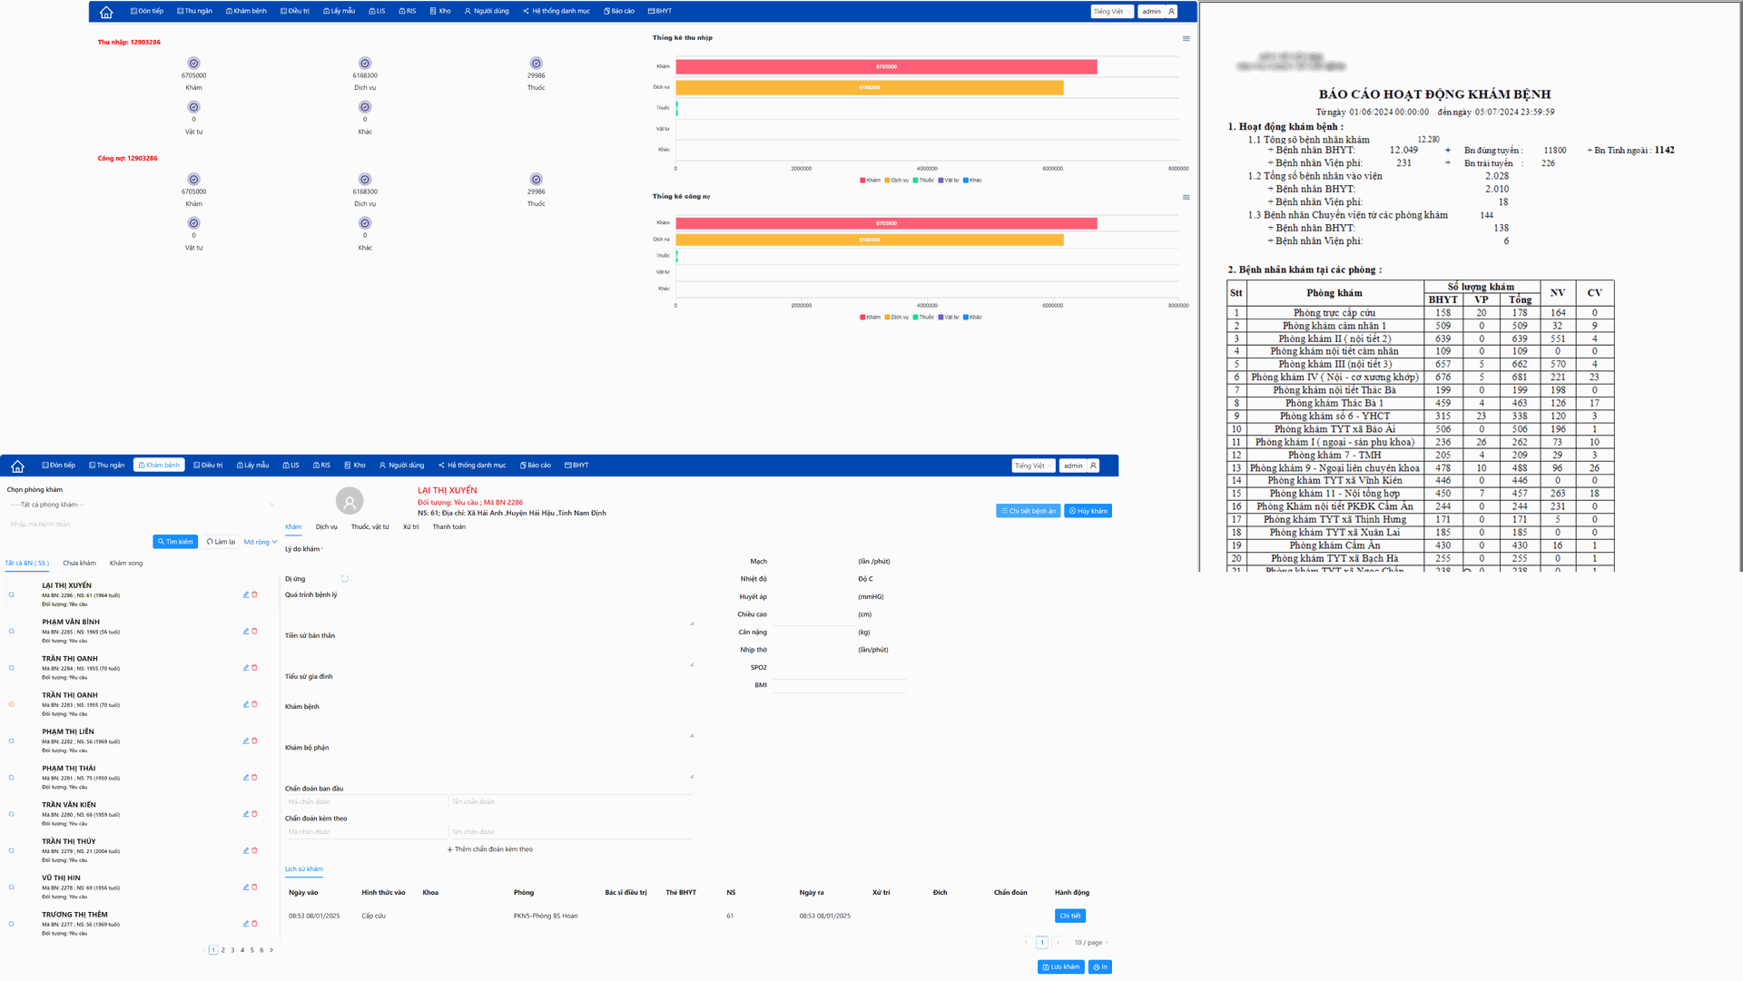This screenshot has height=981, width=1743.
Task: Switch to the Thuốc, vật tư tab
Action: (x=369, y=527)
